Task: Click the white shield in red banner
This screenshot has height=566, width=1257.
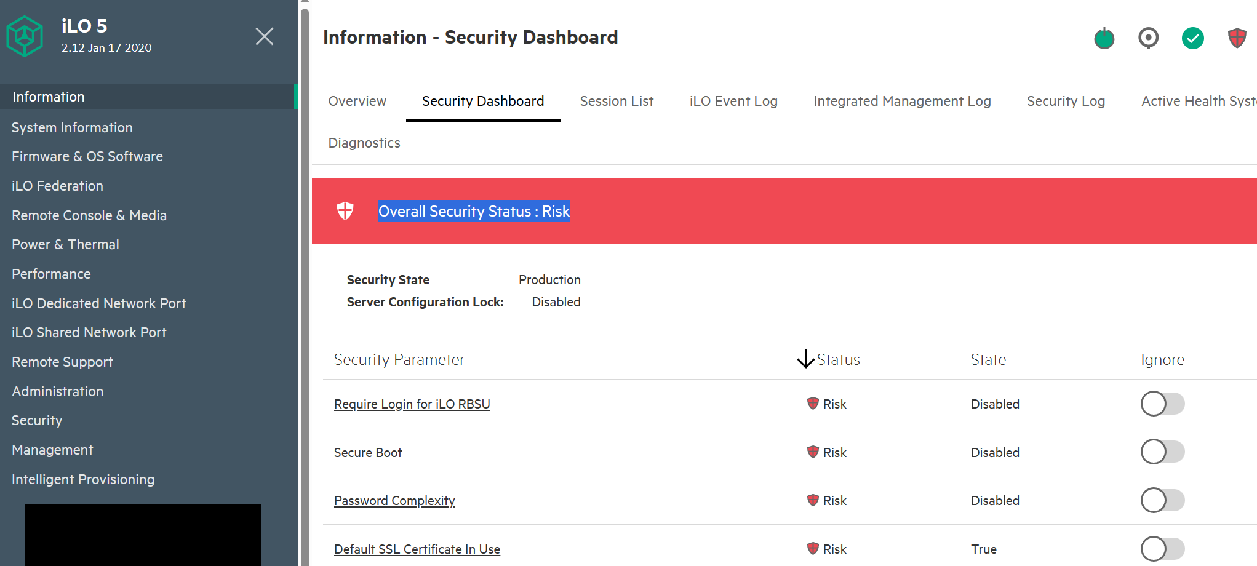Action: (345, 211)
